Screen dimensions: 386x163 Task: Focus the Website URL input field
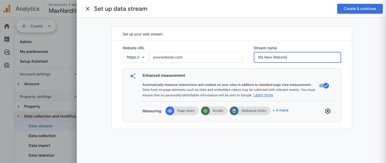[x=196, y=57]
